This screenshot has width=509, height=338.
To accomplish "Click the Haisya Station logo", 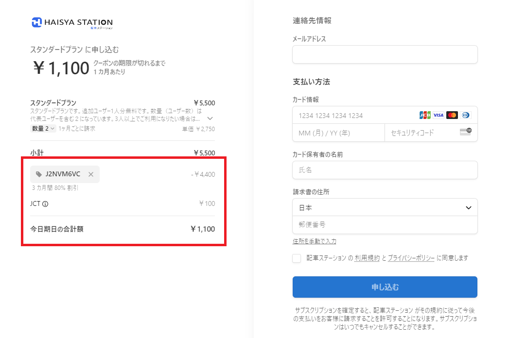I will tap(72, 23).
